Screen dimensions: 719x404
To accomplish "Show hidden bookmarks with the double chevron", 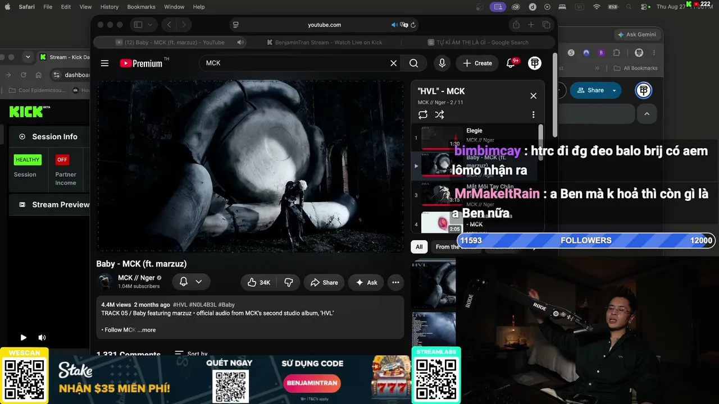I will [x=597, y=68].
